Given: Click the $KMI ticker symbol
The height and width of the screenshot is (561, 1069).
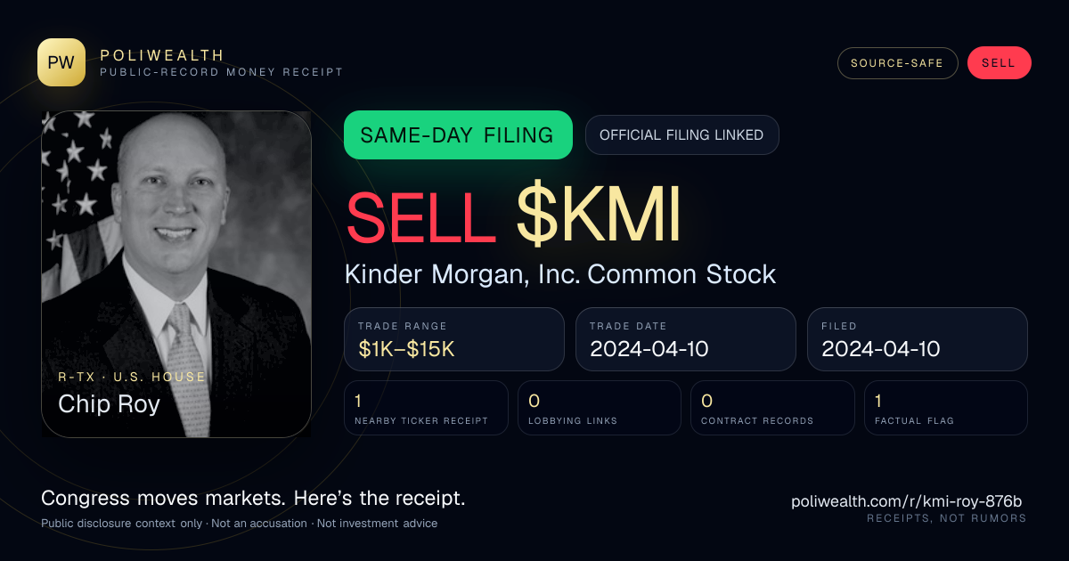Looking at the screenshot, I should click(599, 217).
